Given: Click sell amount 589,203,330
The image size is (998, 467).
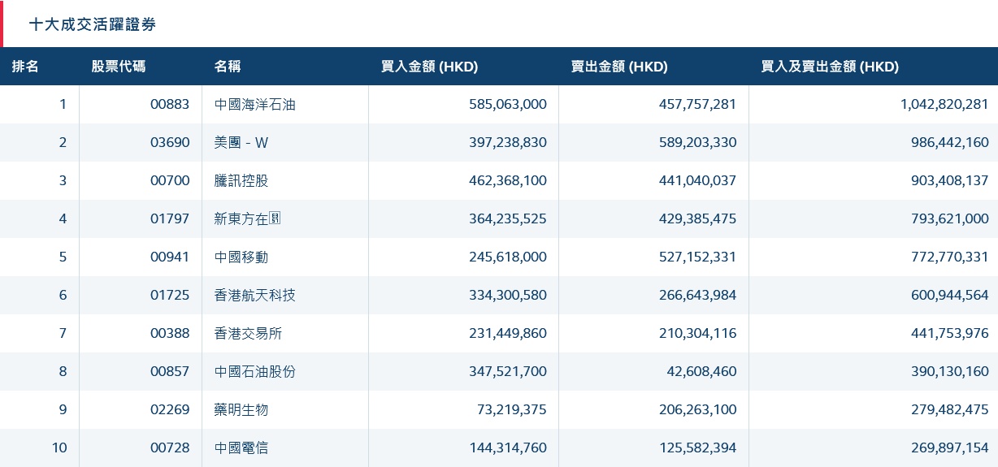Looking at the screenshot, I should [x=697, y=142].
